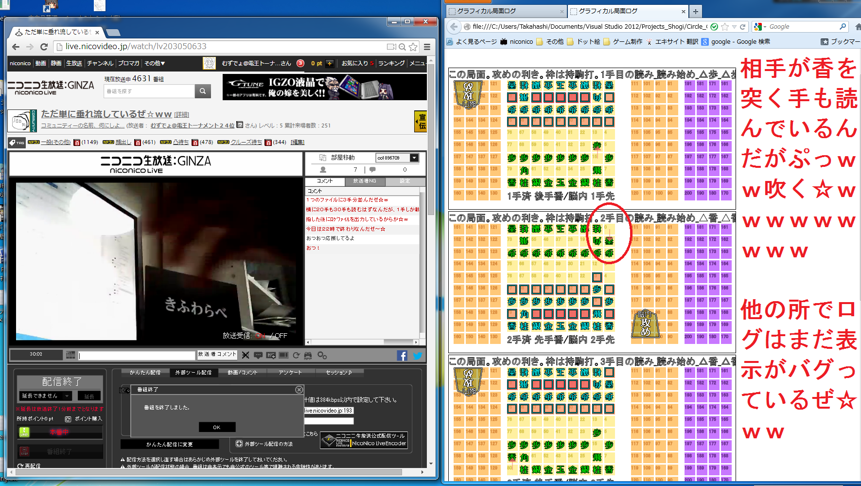Click the yellow plus icon next to 0 pt
This screenshot has height=486, width=861.
tap(330, 63)
